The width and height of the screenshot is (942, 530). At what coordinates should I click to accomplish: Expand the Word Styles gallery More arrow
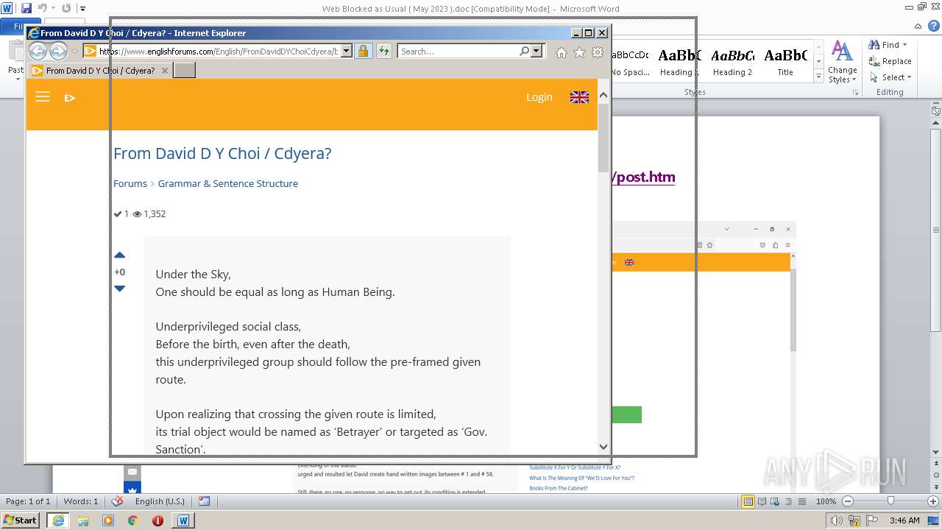[818, 76]
